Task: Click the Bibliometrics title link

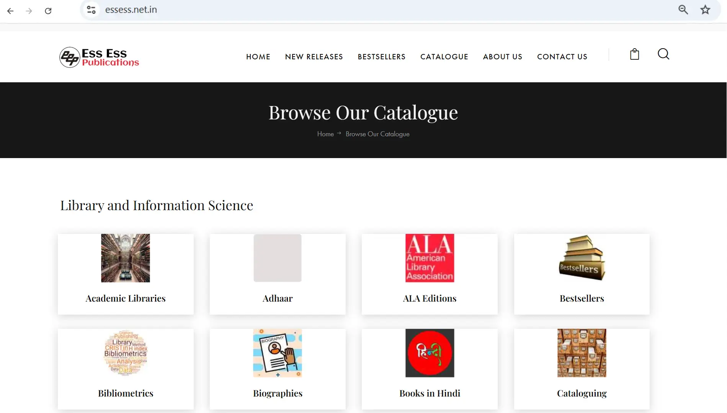Action: (126, 393)
